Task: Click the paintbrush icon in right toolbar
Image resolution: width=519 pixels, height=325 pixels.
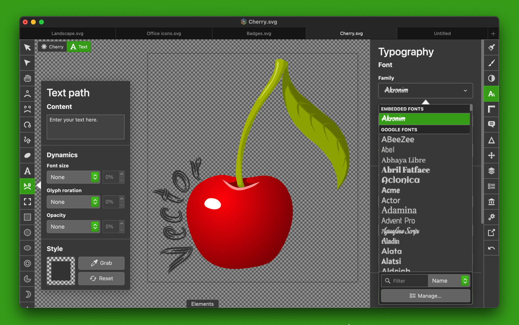Action: [491, 63]
